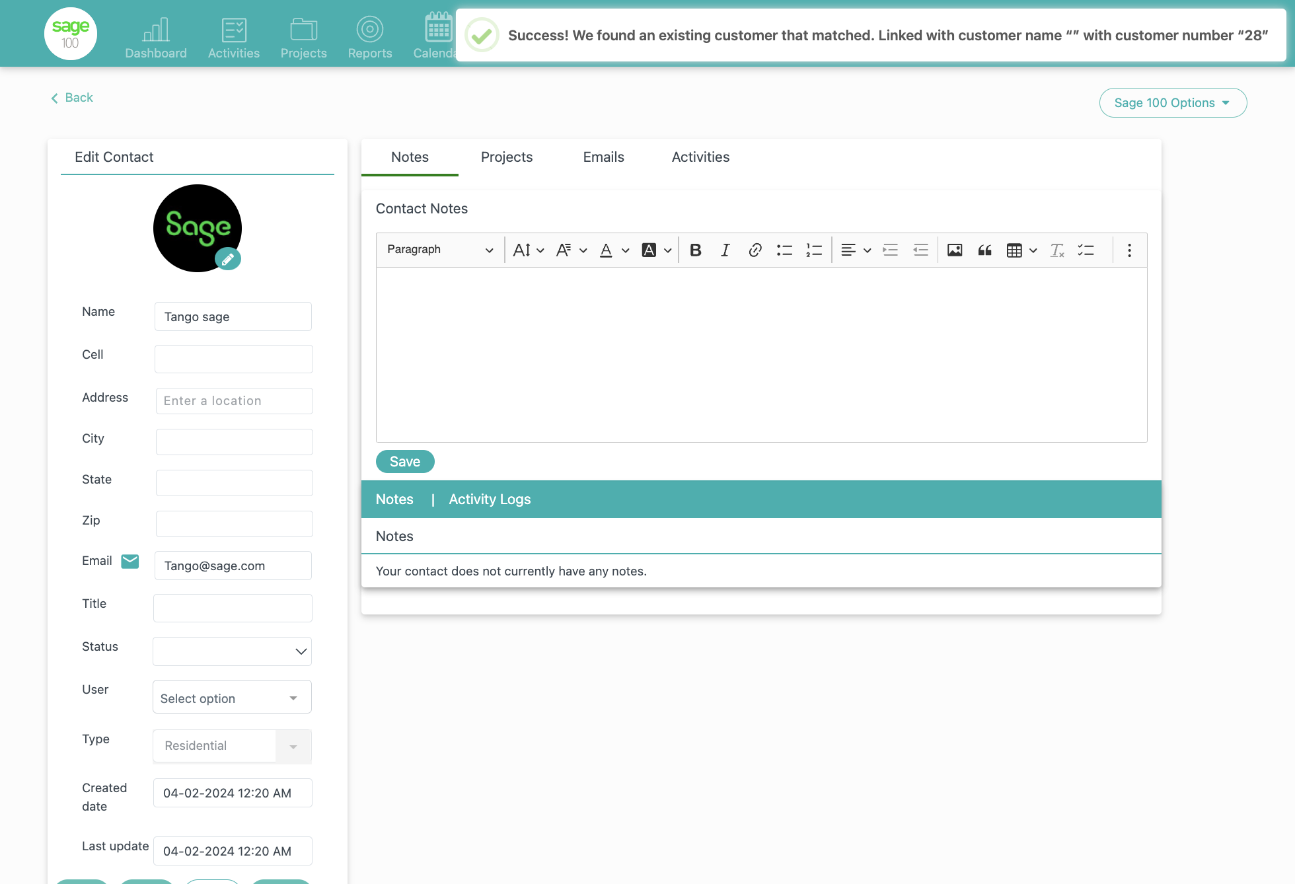Decrease indent in notes editor
The image size is (1295, 884).
(x=920, y=250)
